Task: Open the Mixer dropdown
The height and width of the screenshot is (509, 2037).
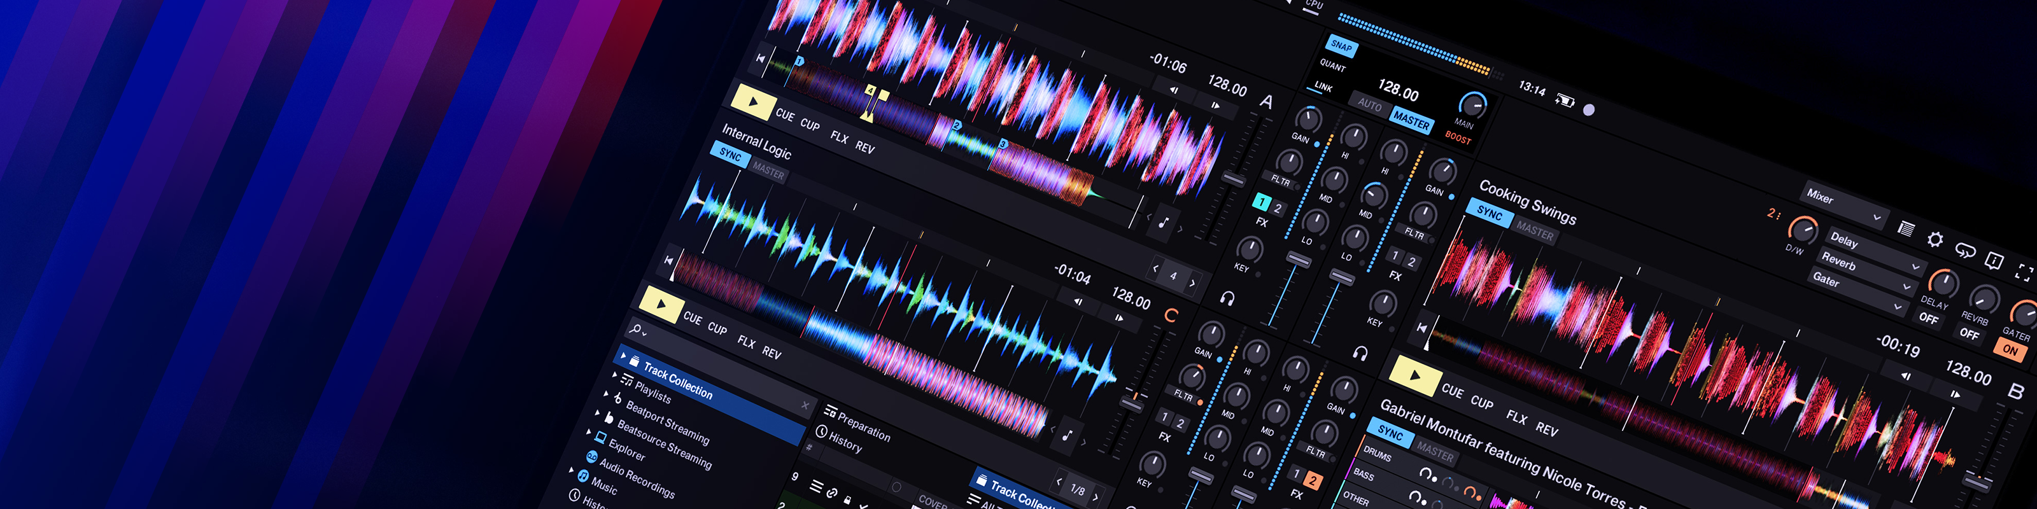Action: point(1844,205)
